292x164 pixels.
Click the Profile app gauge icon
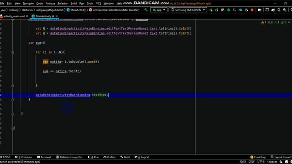240,10
